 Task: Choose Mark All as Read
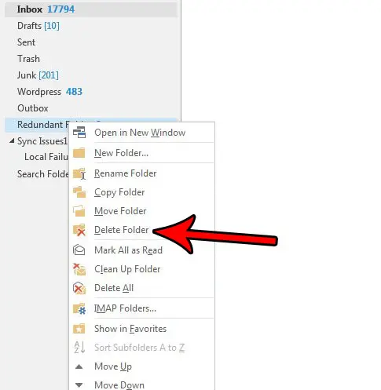pos(141,250)
